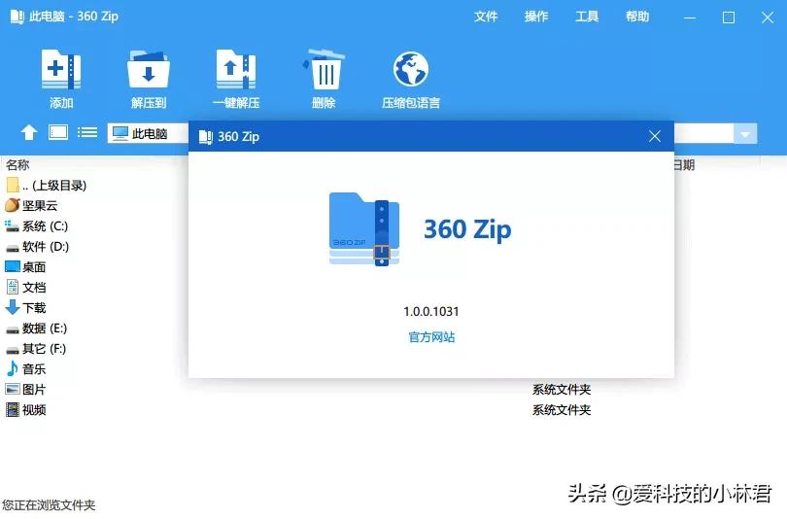Click the version number 1.0.0.1031

pos(431,311)
